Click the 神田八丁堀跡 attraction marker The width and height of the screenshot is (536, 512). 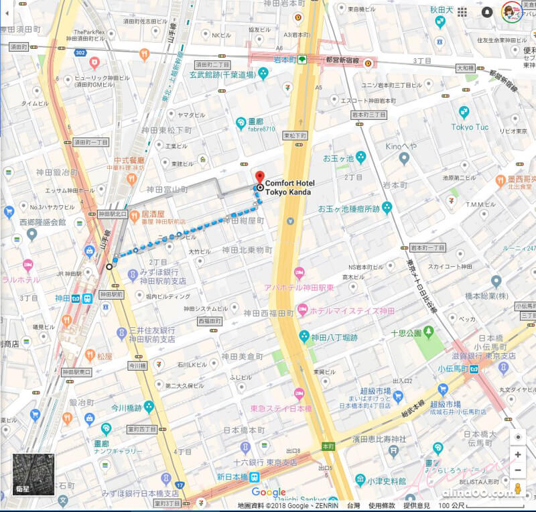[x=304, y=336]
